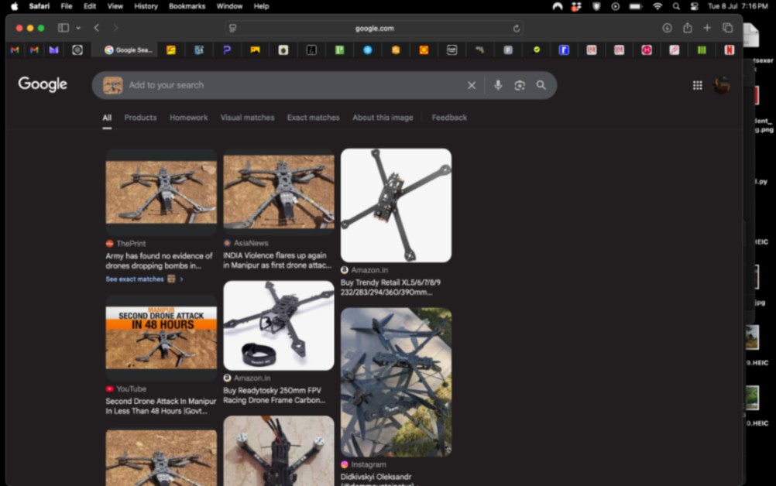Open 'Army has found no evidence' result
The image size is (776, 486).
[159, 261]
